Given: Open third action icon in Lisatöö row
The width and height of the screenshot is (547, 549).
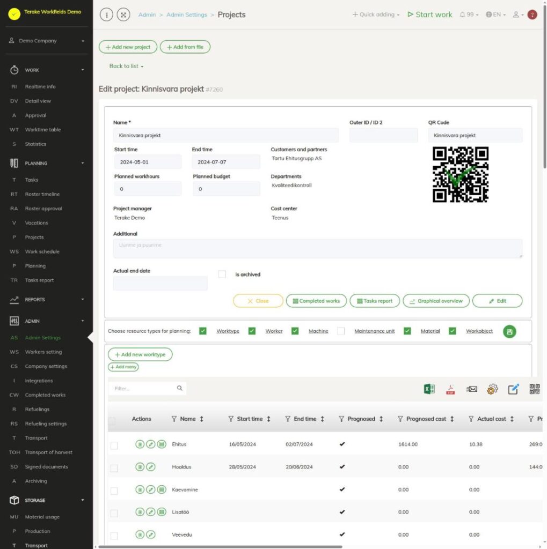Looking at the screenshot, I should pos(161,512).
